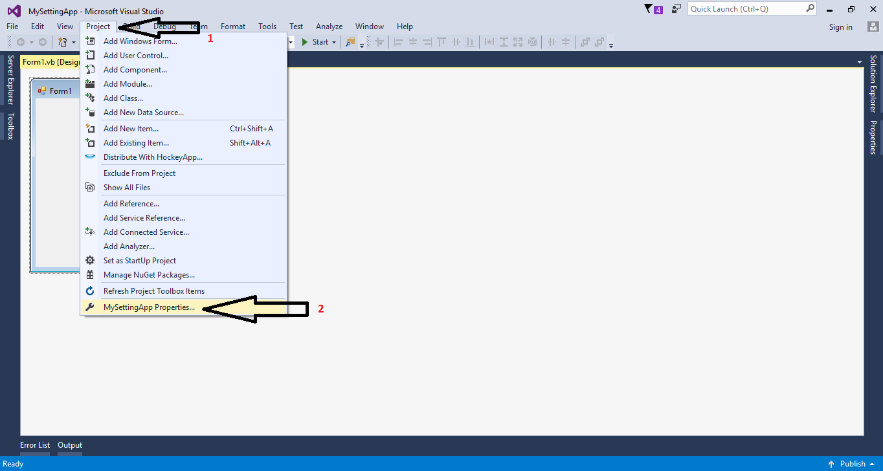Open the Output tab
The image size is (883, 471).
click(x=70, y=445)
